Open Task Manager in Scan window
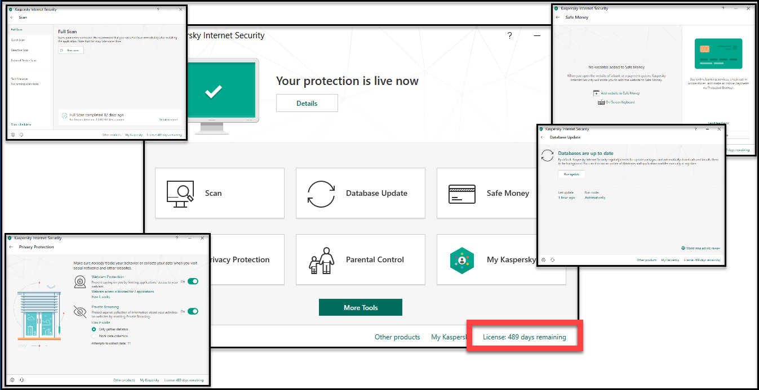 pos(20,79)
